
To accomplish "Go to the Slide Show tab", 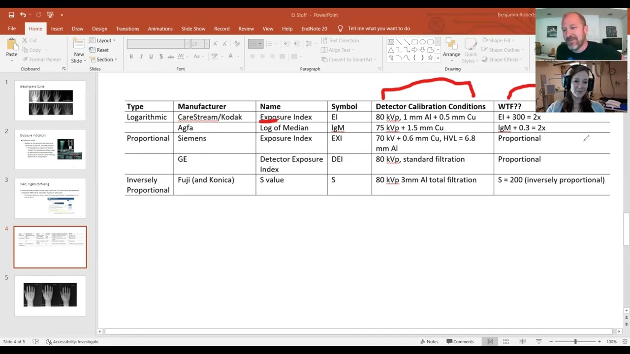I will point(193,29).
